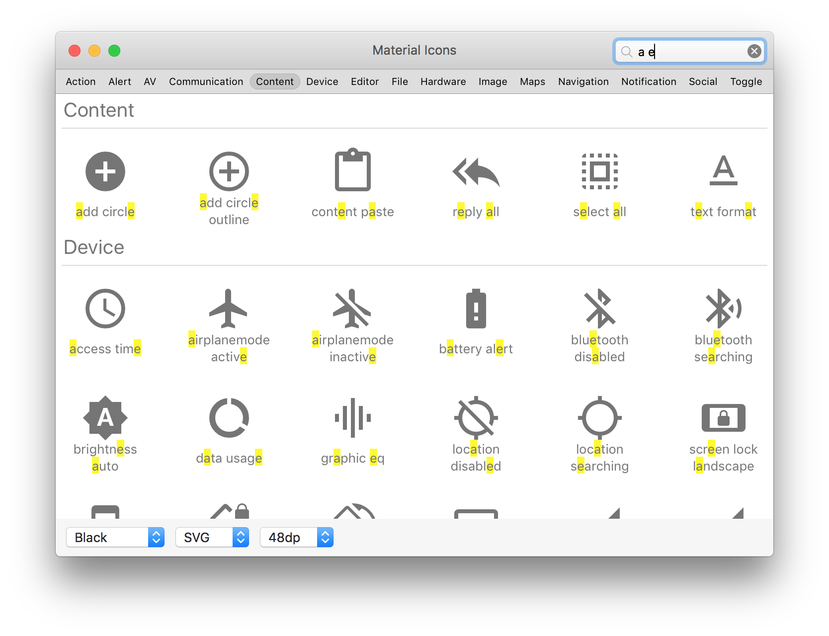829x636 pixels.
Task: Pick the text format icon
Action: click(x=724, y=170)
